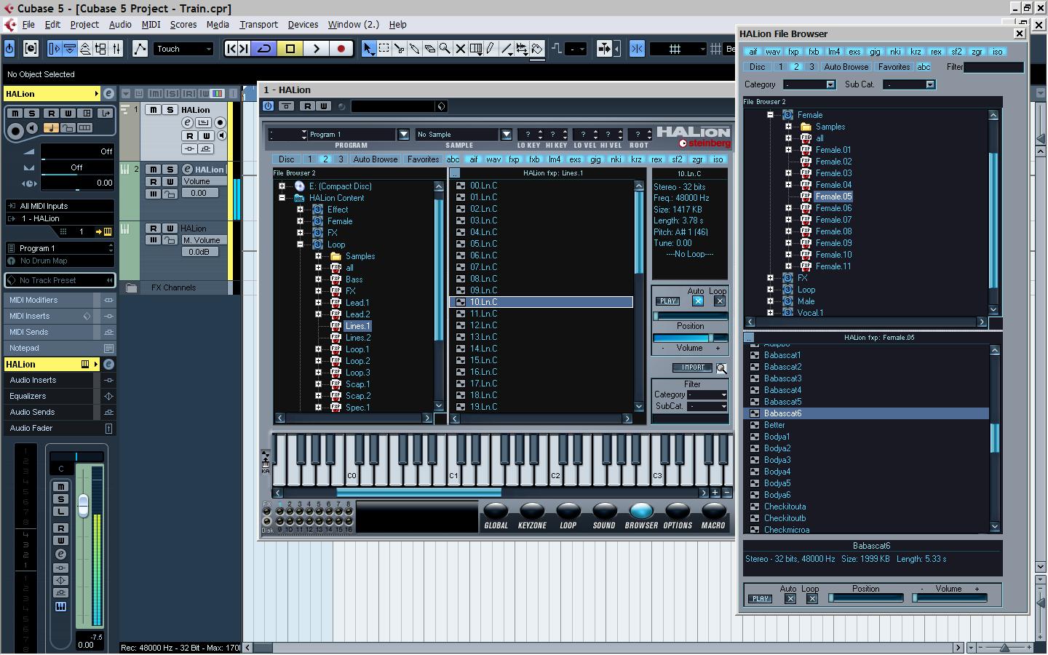The height and width of the screenshot is (655, 1048).
Task: Click the wav filter button in File Browser window
Action: tap(773, 52)
